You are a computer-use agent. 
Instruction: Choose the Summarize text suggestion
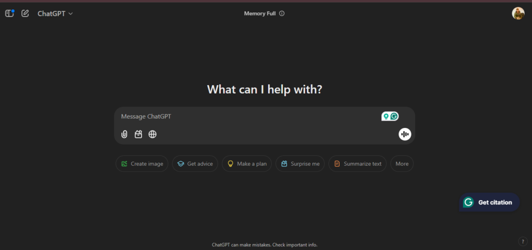[357, 164]
